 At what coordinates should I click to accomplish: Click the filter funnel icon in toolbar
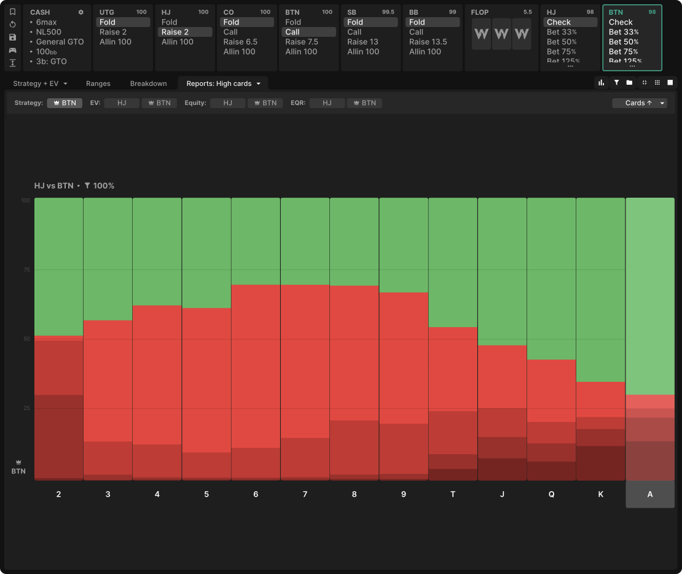click(x=616, y=82)
